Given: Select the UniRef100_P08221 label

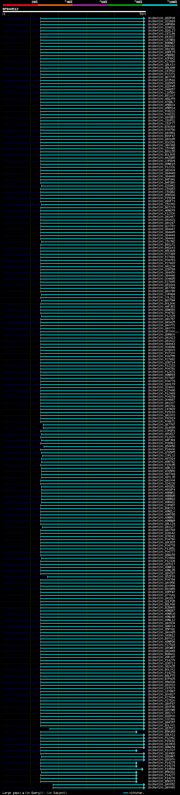Looking at the screenshot, I should (x=161, y=114).
